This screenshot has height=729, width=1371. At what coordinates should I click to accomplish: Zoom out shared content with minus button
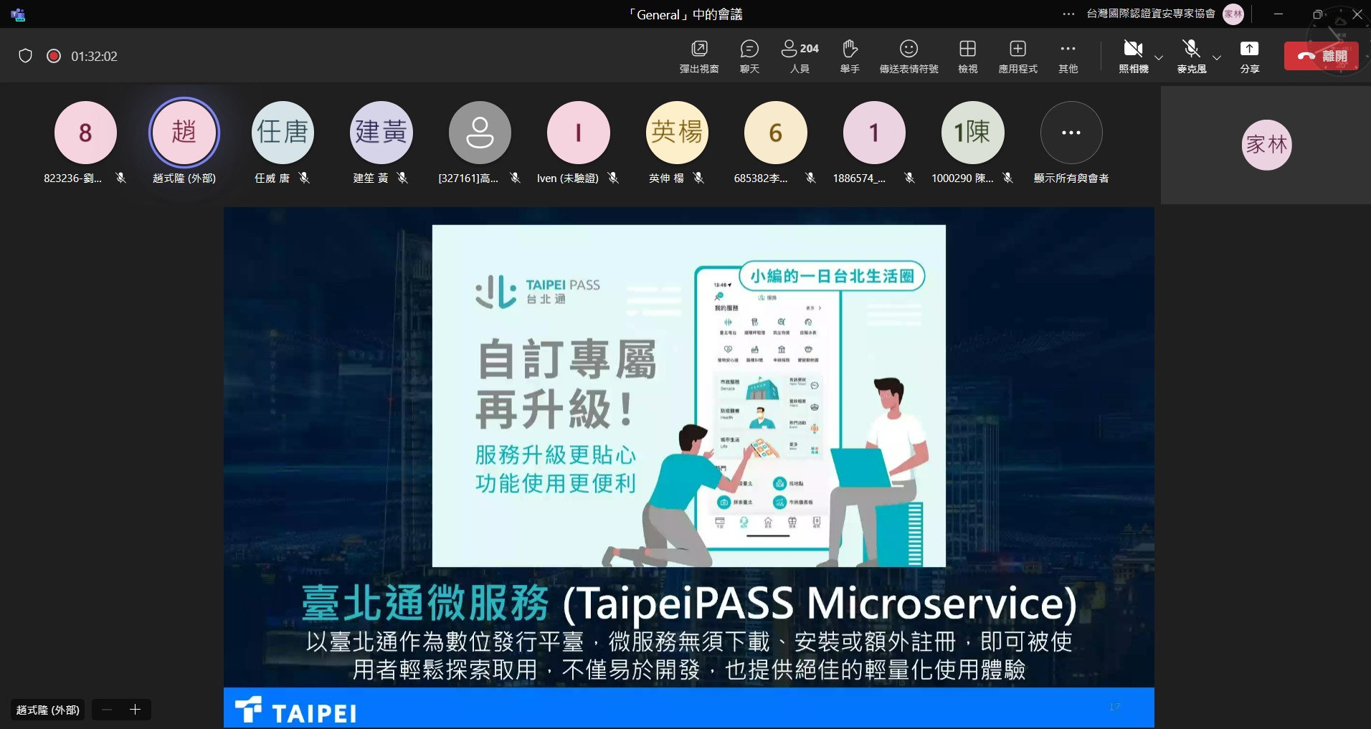pyautogui.click(x=107, y=710)
